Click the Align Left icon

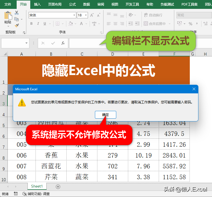[109, 24]
